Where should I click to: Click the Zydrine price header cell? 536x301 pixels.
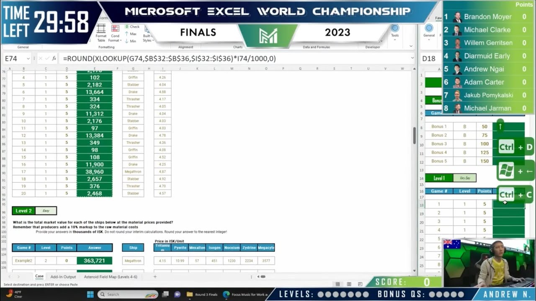[249, 247]
